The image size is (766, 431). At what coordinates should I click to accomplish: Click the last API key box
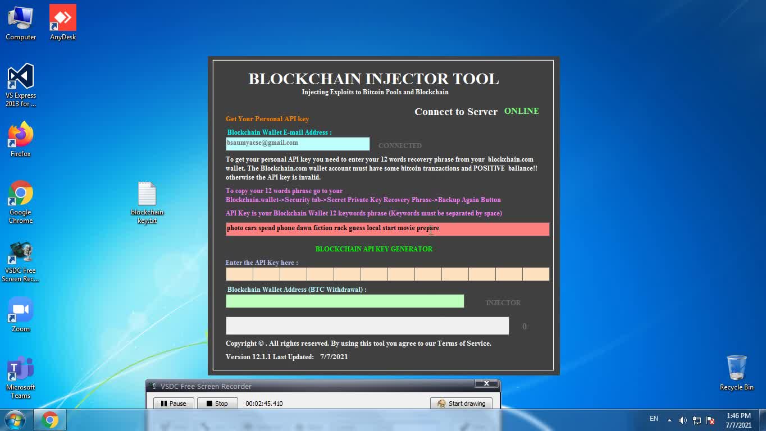536,274
